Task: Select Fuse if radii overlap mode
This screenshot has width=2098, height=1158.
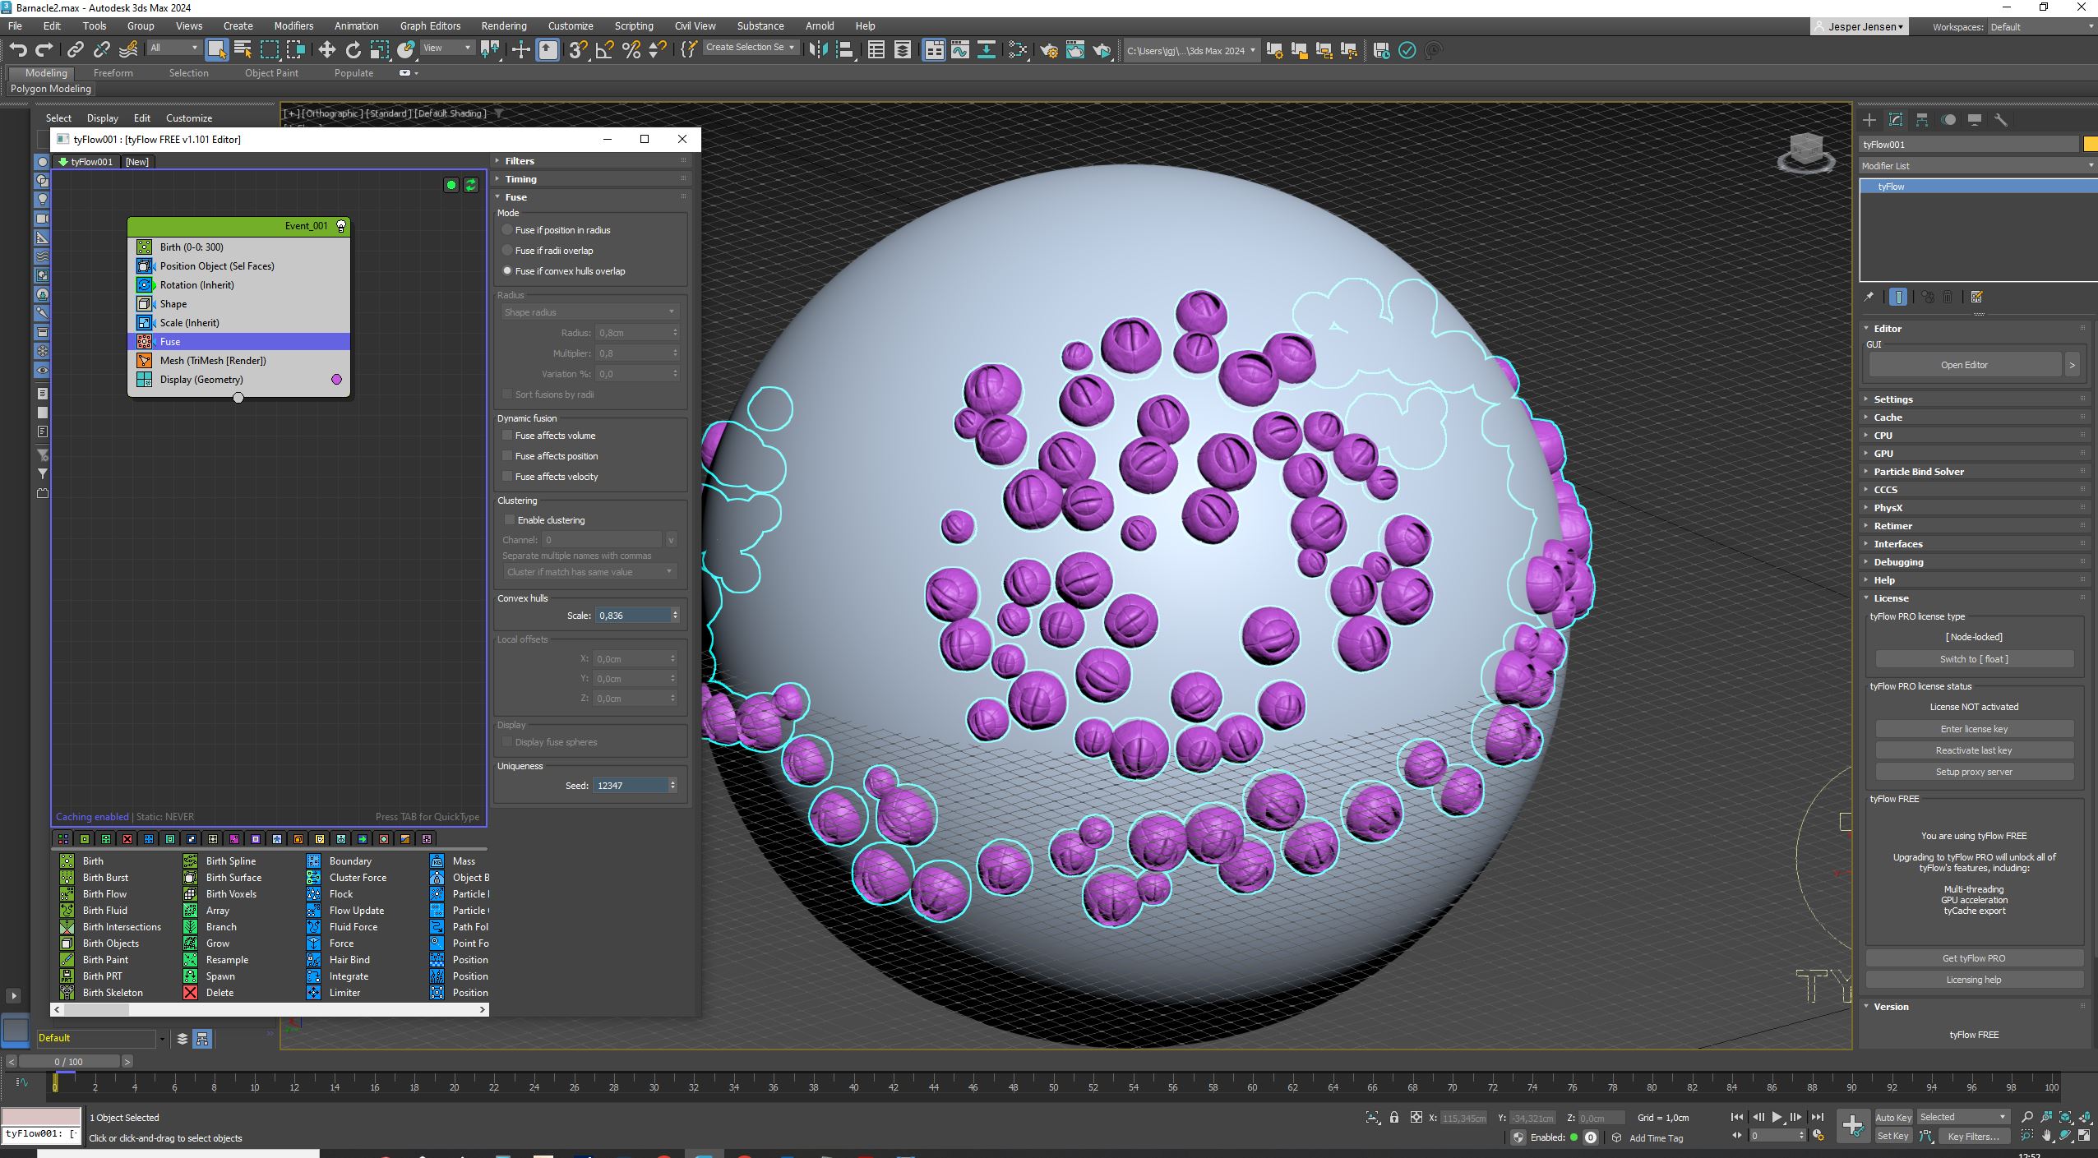Action: (x=507, y=251)
